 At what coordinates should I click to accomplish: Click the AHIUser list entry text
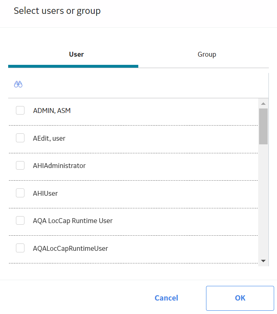pos(45,193)
